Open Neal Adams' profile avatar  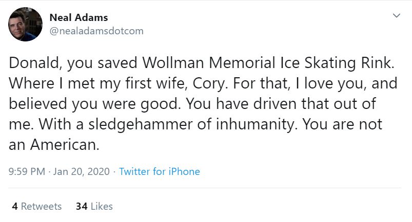25,24
